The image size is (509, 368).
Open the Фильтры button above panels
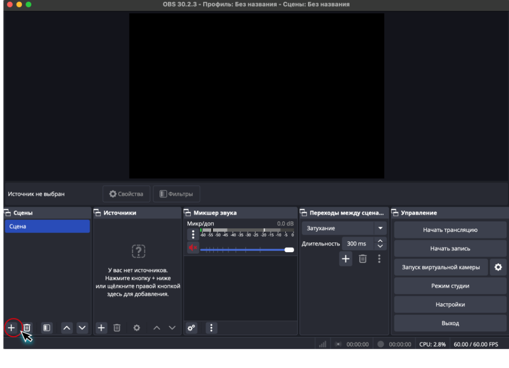(176, 194)
